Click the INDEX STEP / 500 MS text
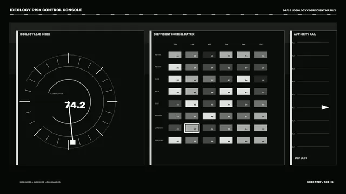This screenshot has height=194, width=346. pyautogui.click(x=320, y=182)
